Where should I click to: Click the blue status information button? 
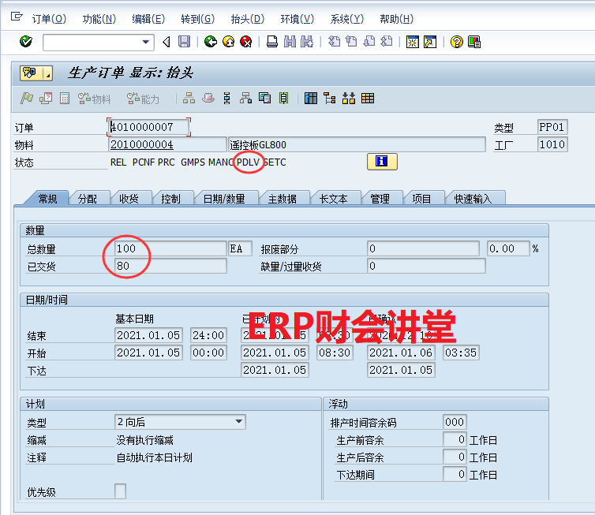(x=382, y=162)
